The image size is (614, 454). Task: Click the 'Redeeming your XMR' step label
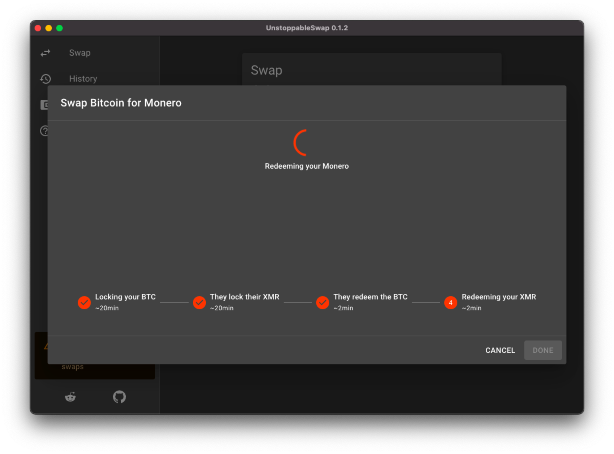point(499,297)
